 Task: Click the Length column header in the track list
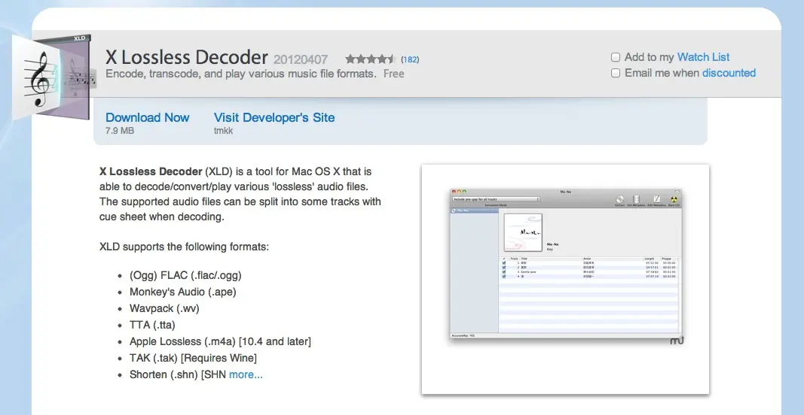(650, 259)
